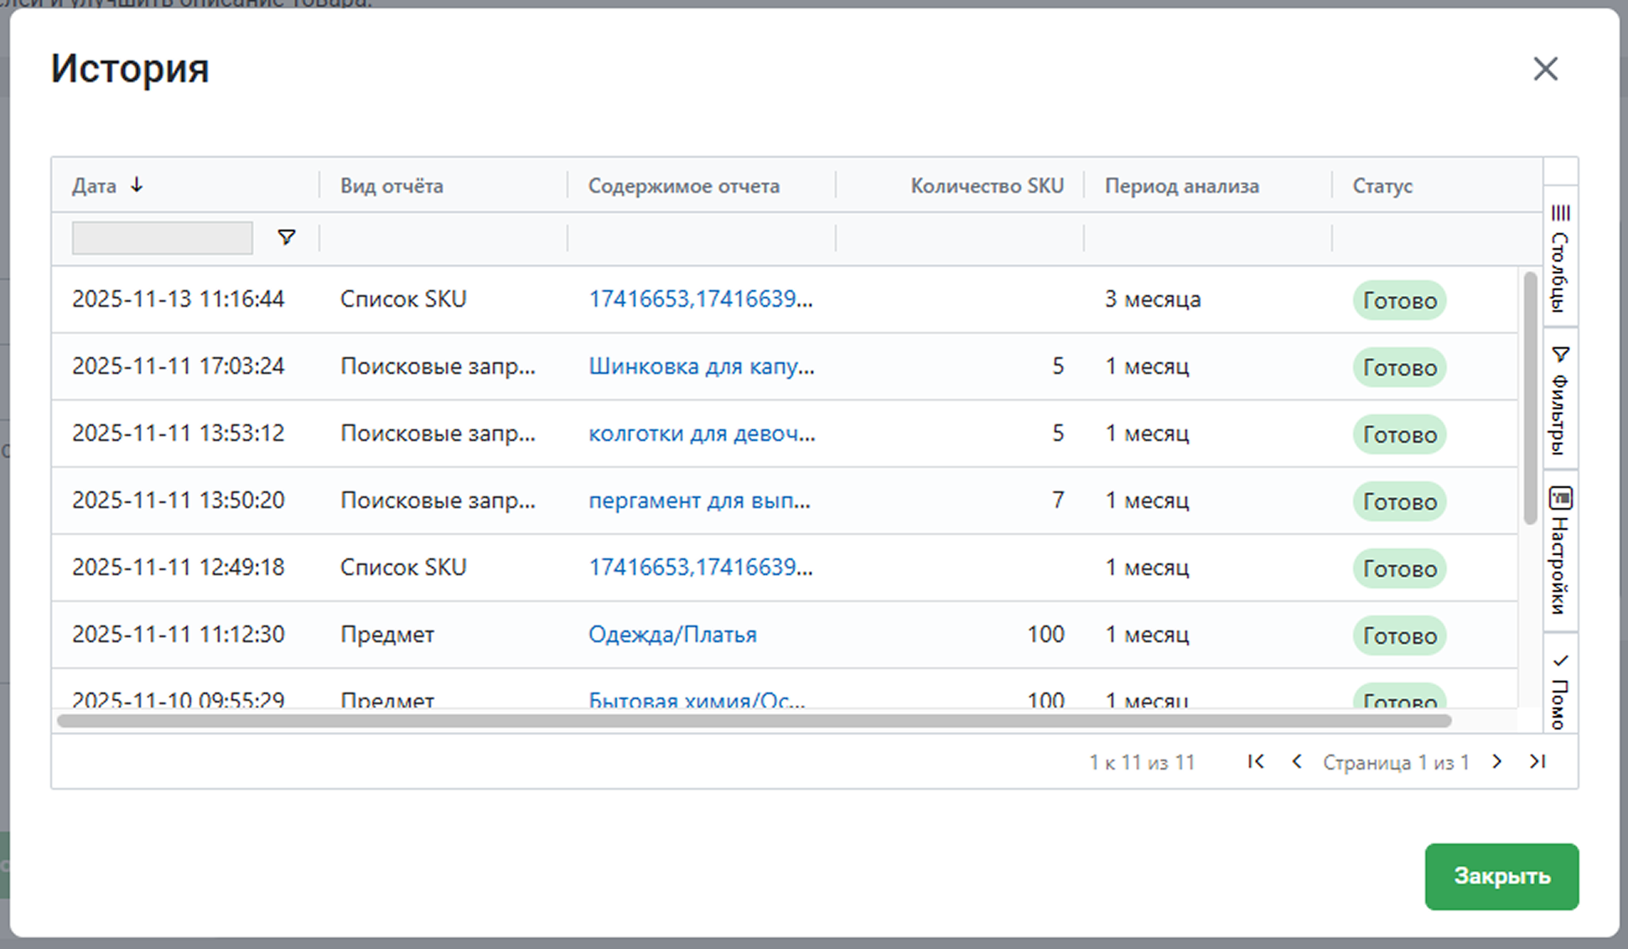
Task: Open report link Одежда/Платья
Action: pyautogui.click(x=672, y=635)
